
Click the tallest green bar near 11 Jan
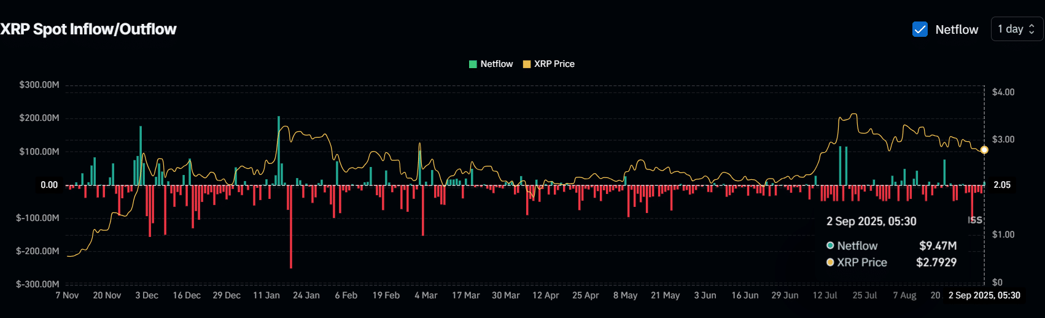coord(279,150)
